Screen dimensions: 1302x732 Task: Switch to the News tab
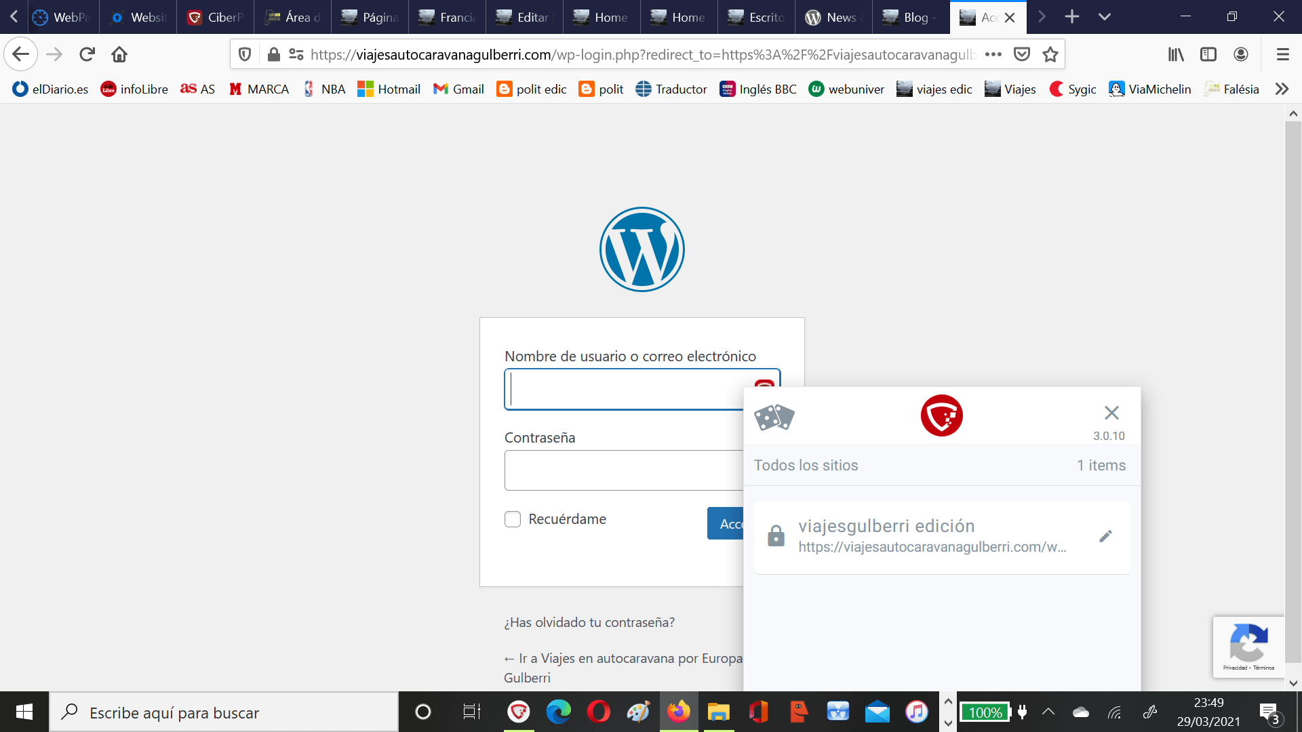click(x=834, y=17)
